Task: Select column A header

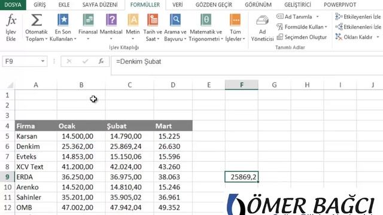Action: click(36, 85)
